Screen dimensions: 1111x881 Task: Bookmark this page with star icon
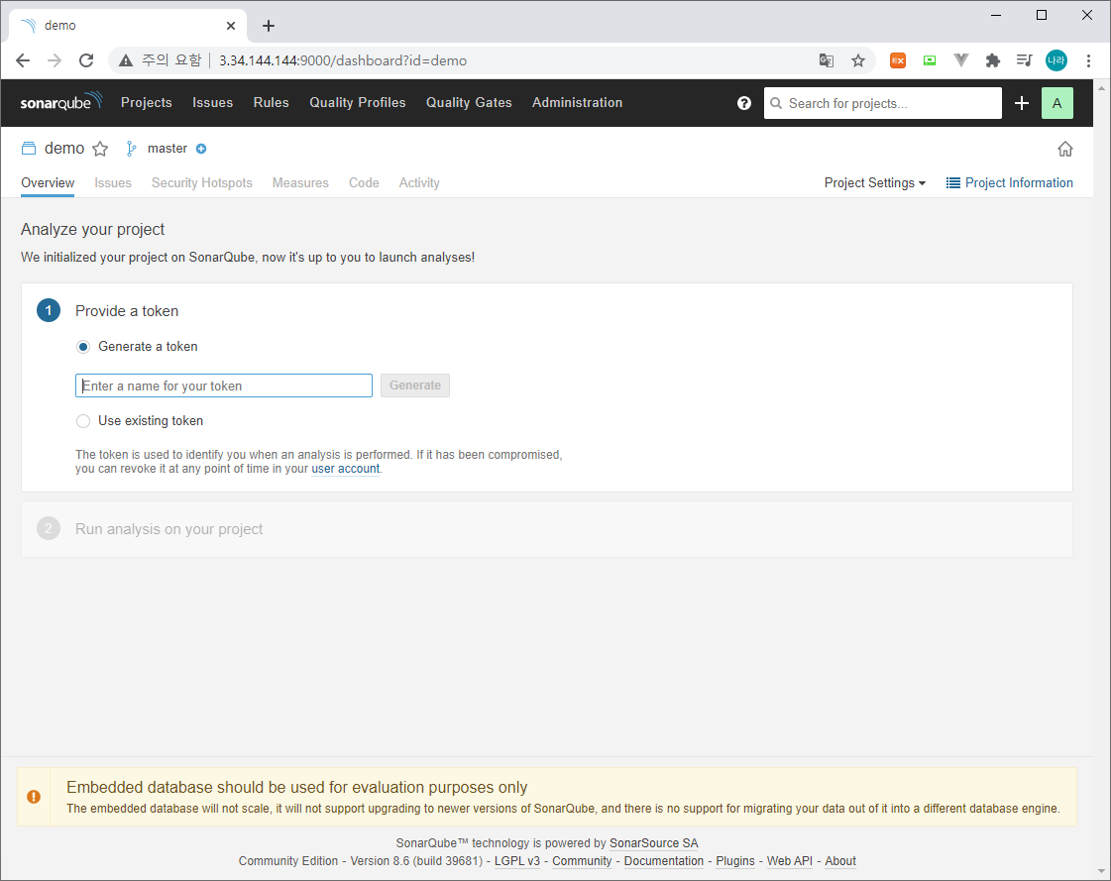tap(858, 60)
